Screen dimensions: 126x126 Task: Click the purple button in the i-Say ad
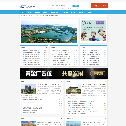point(100,23)
